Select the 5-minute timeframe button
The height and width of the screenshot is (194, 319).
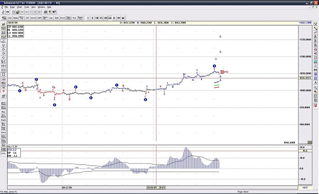pyautogui.click(x=92, y=18)
